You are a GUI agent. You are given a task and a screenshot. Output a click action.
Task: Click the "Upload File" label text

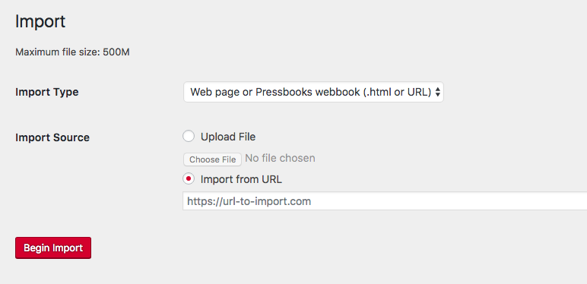228,137
